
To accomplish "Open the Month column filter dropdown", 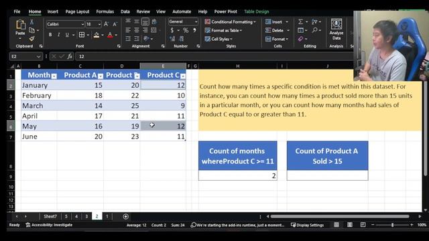I will [x=54, y=76].
